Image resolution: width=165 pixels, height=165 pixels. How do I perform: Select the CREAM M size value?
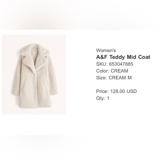120,78
